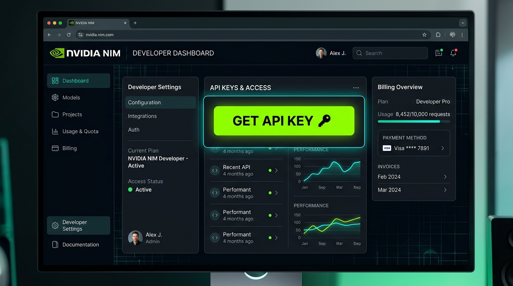Select Integrations in Developer Settings
This screenshot has height=286, width=513.
(x=142, y=116)
